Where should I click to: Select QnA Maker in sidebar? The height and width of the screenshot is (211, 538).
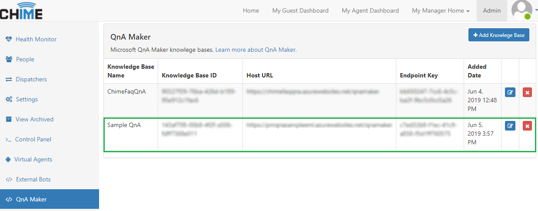pos(50,199)
